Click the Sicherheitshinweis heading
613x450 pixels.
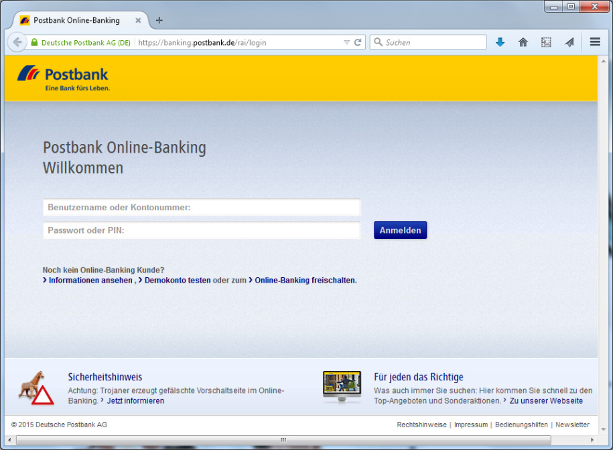[x=105, y=377]
